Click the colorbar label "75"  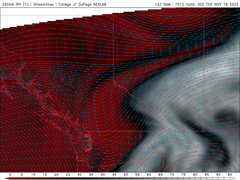pos(184,175)
